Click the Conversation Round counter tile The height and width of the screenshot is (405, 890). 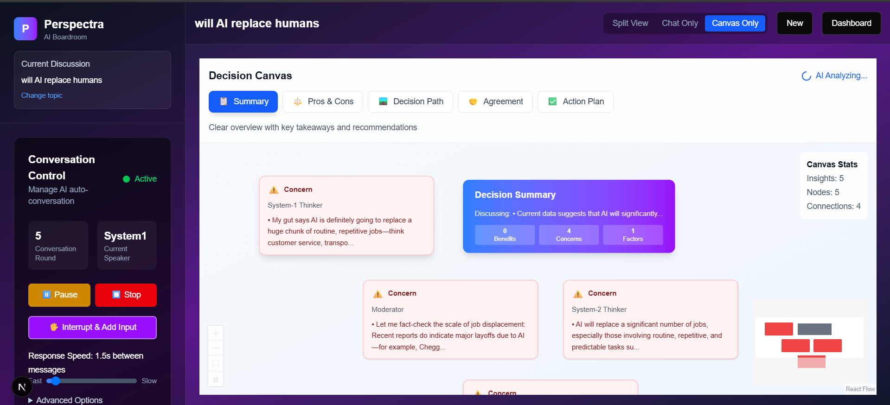(x=58, y=246)
